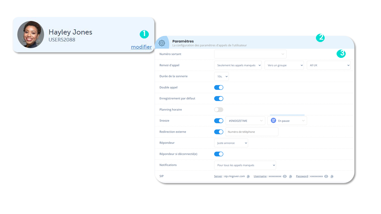The image size is (381, 214).
Task: Click the Paramètres gear icon
Action: click(162, 43)
